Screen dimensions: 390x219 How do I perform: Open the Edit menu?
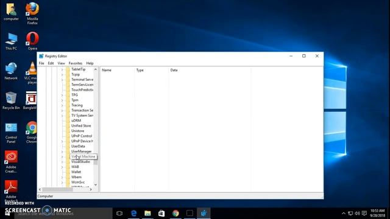tap(51, 63)
